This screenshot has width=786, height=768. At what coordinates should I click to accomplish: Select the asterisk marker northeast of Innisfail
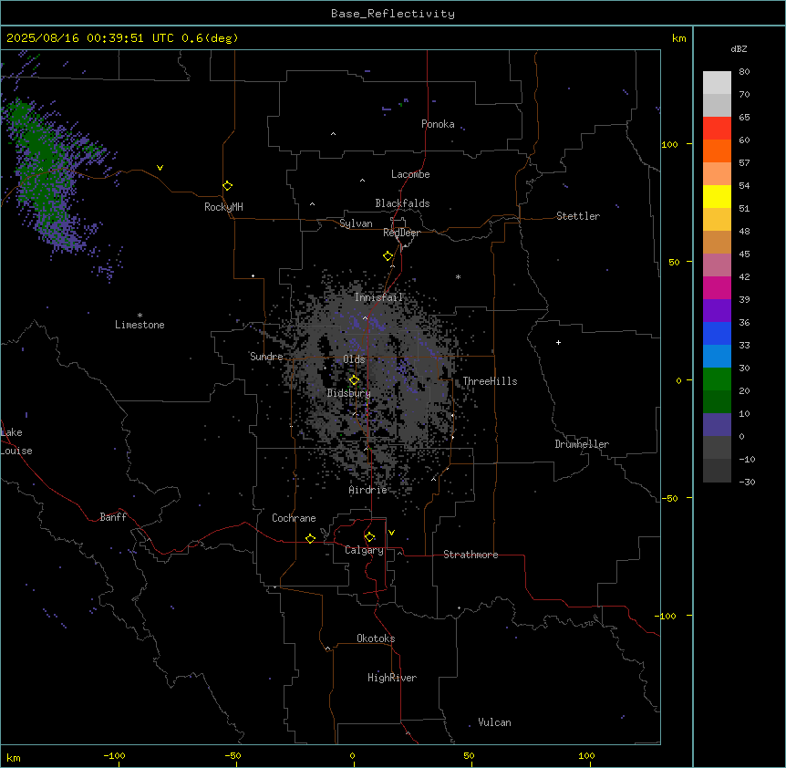click(x=458, y=276)
